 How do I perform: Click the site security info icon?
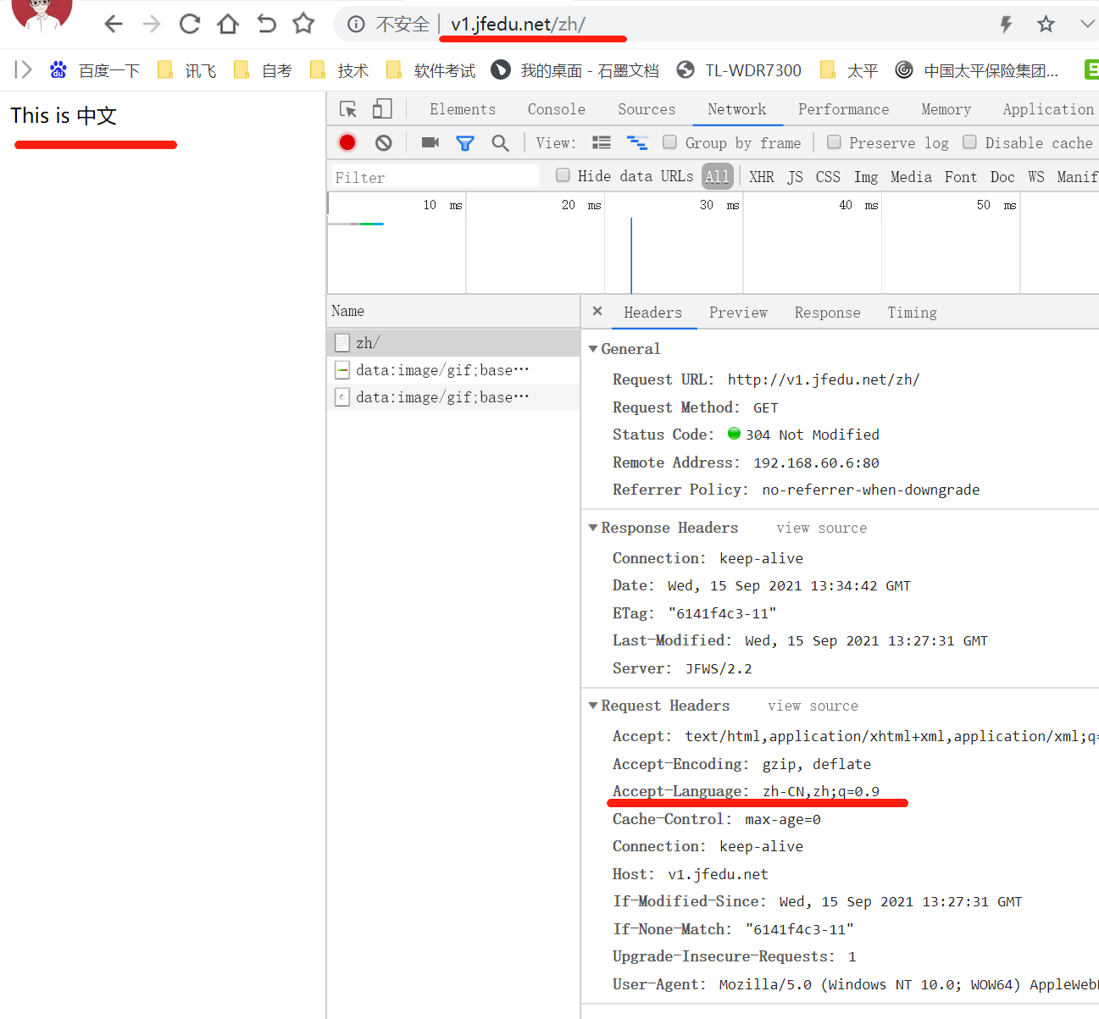[x=357, y=25]
